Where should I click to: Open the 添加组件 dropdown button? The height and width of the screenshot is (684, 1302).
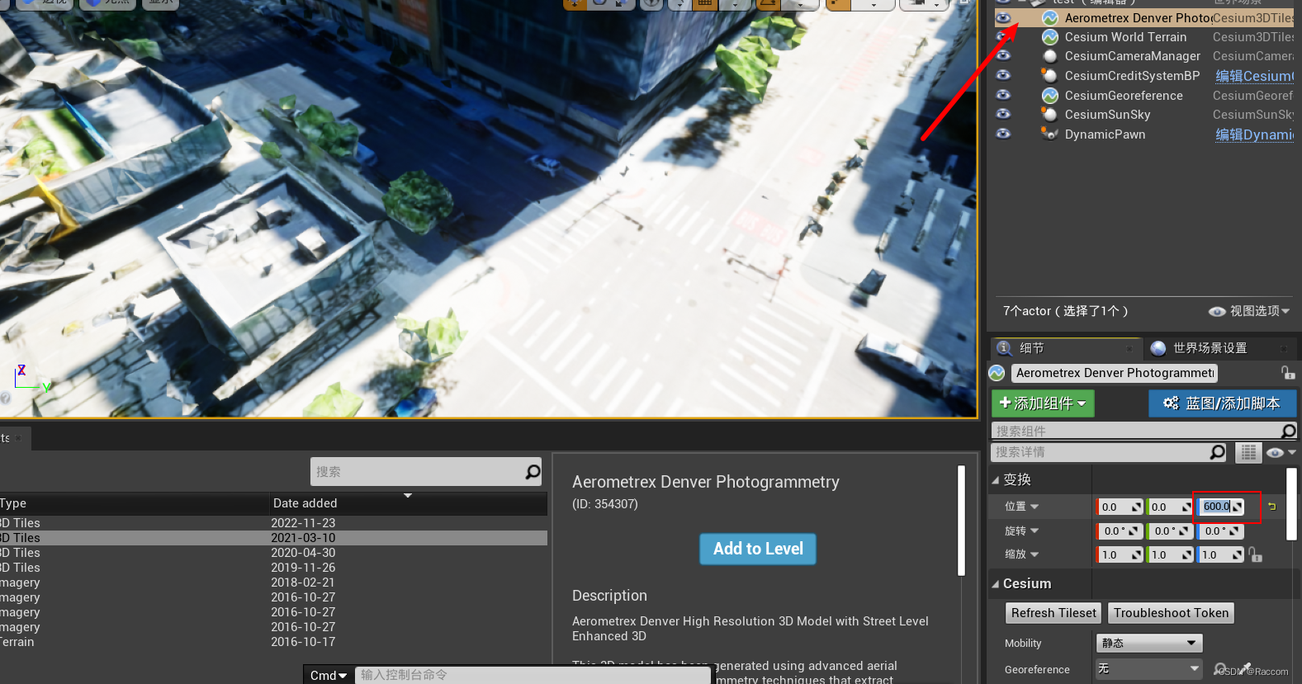coord(1043,403)
